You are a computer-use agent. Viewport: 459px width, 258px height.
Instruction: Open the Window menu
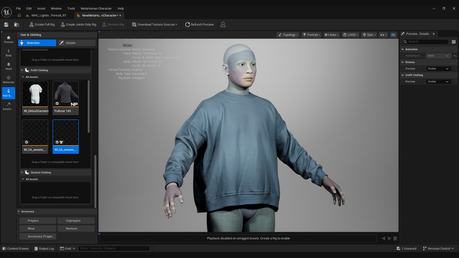pyautogui.click(x=56, y=8)
